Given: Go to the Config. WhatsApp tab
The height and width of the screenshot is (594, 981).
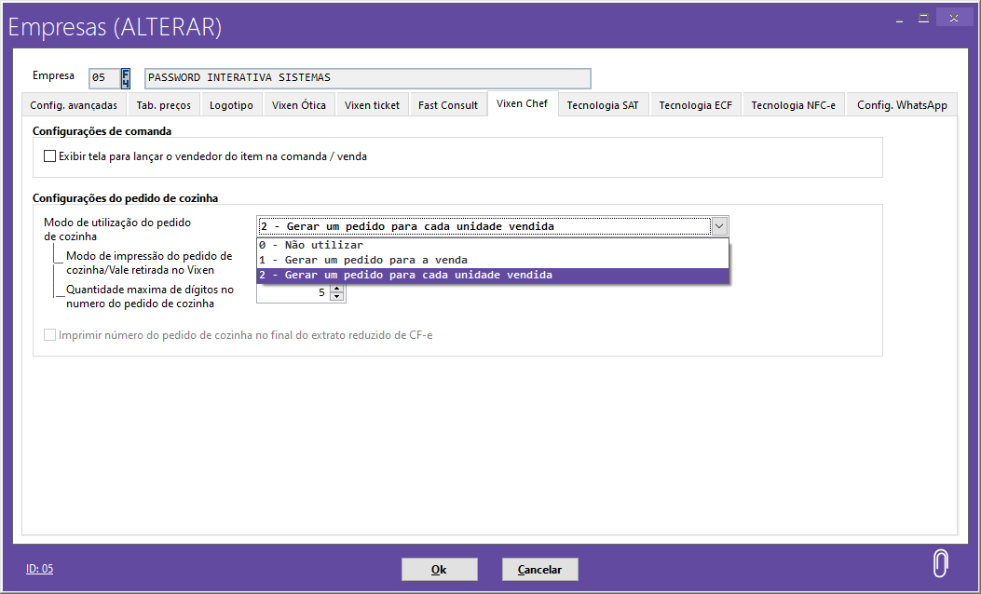Looking at the screenshot, I should [x=902, y=105].
